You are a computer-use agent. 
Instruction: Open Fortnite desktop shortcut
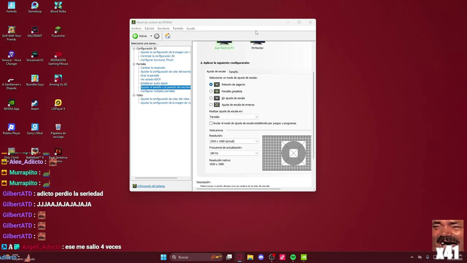pos(11,7)
